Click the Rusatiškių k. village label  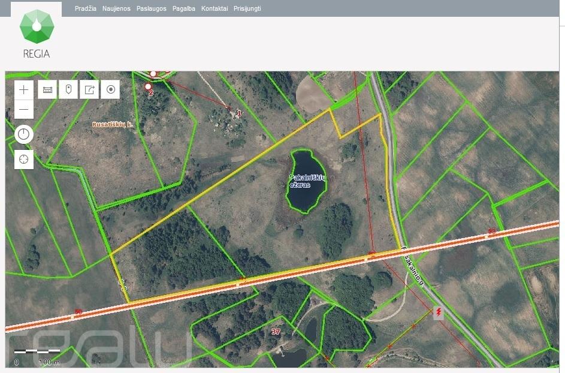[x=113, y=125]
